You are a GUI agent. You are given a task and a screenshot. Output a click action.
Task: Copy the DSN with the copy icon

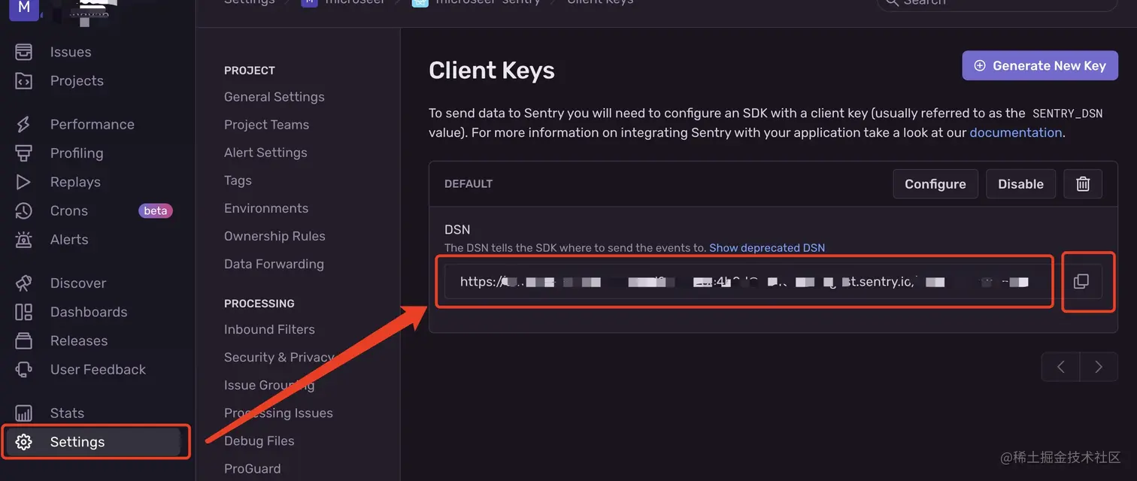[1081, 282]
